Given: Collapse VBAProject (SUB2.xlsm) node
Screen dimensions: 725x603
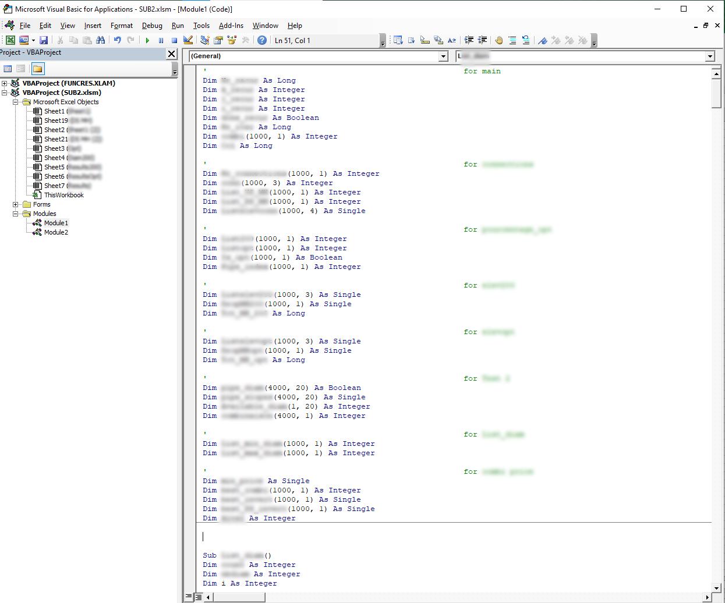Looking at the screenshot, I should pos(5,93).
